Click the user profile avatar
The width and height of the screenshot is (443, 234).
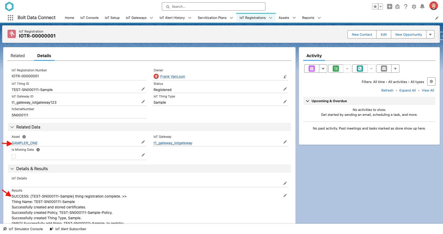click(x=433, y=6)
